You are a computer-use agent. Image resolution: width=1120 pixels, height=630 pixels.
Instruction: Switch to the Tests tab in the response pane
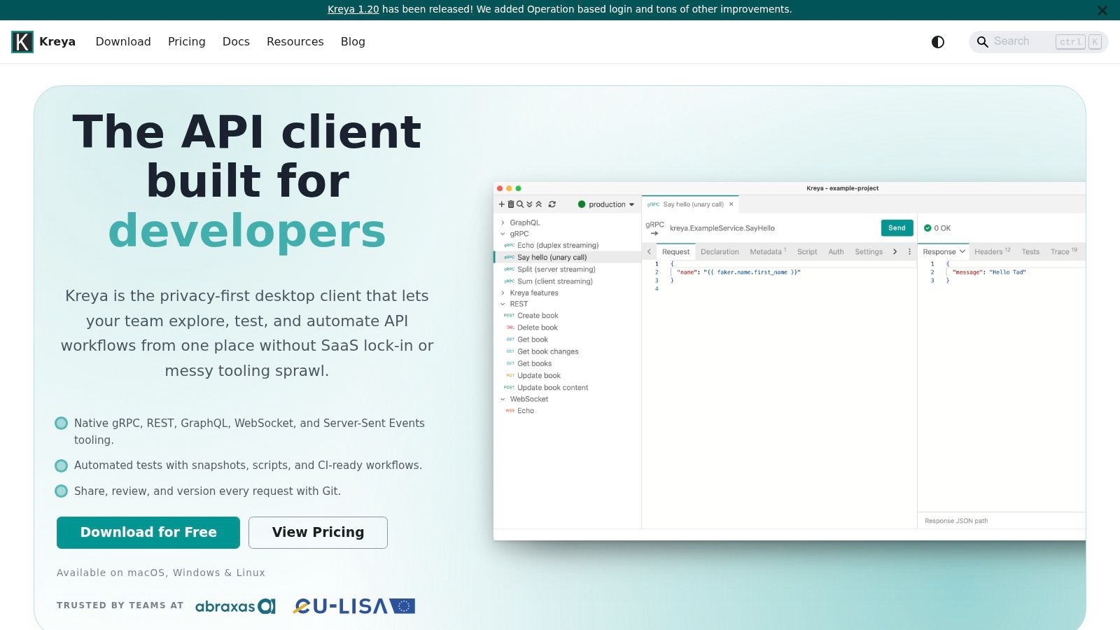1030,252
